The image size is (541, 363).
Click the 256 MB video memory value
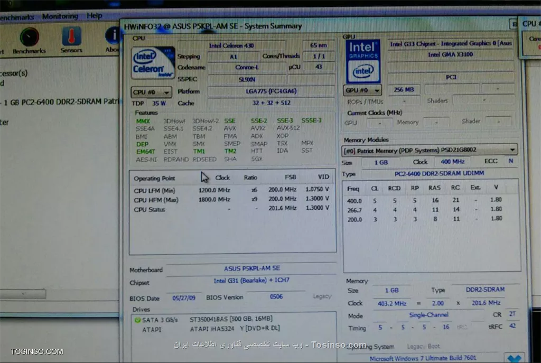click(x=404, y=90)
